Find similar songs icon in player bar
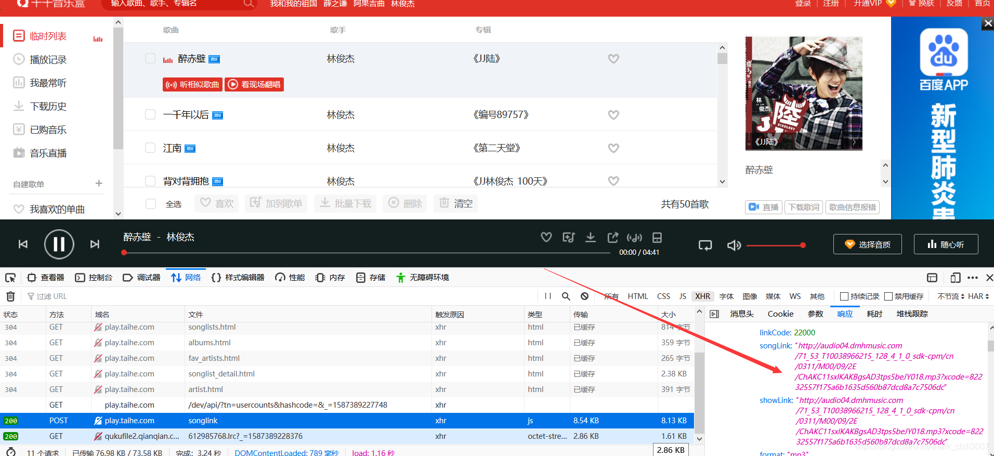This screenshot has width=994, height=456. (x=634, y=238)
